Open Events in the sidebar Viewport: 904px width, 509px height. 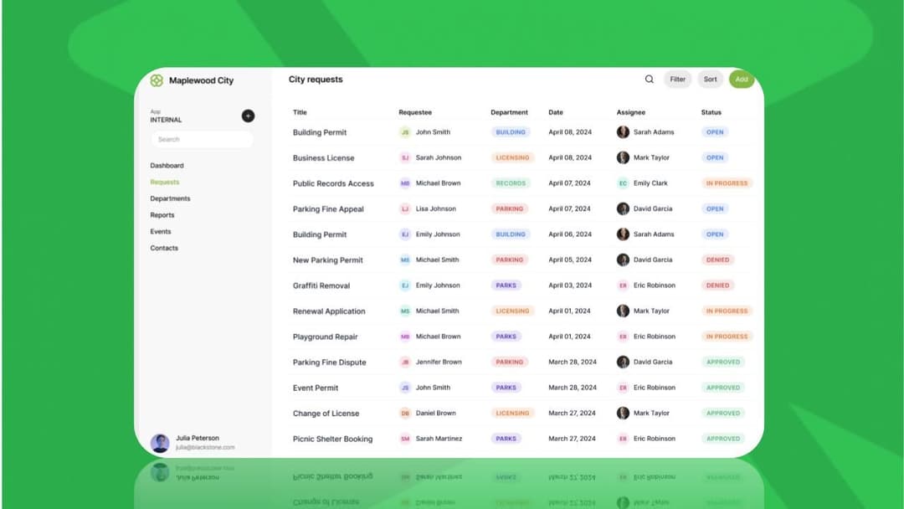[160, 232]
